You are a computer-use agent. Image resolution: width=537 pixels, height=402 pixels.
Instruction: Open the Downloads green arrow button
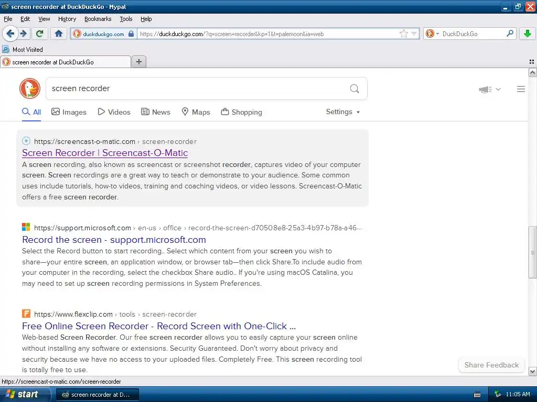pyautogui.click(x=527, y=33)
